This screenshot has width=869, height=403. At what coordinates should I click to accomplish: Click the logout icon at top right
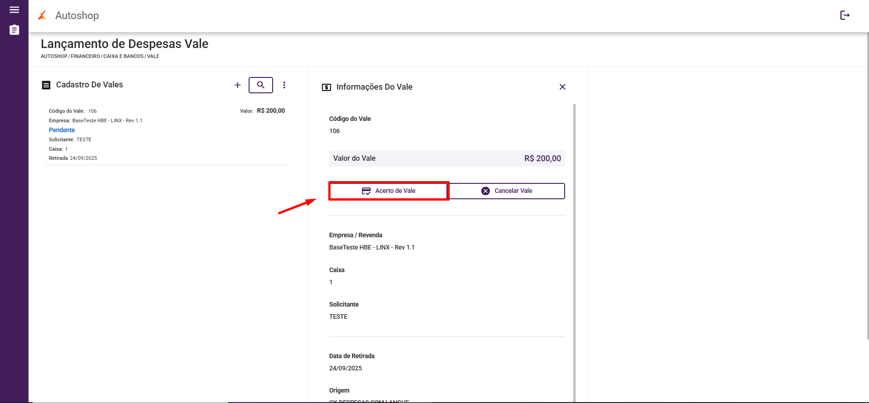[x=845, y=15]
